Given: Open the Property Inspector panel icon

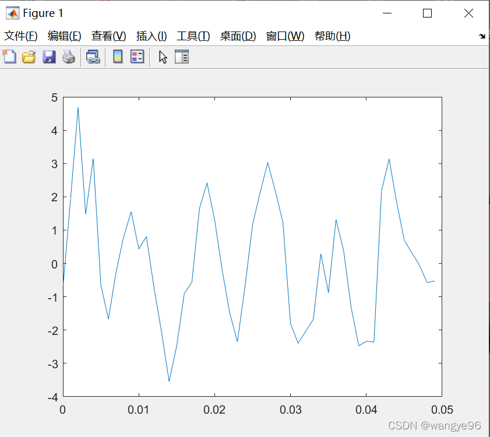Looking at the screenshot, I should click(x=182, y=57).
